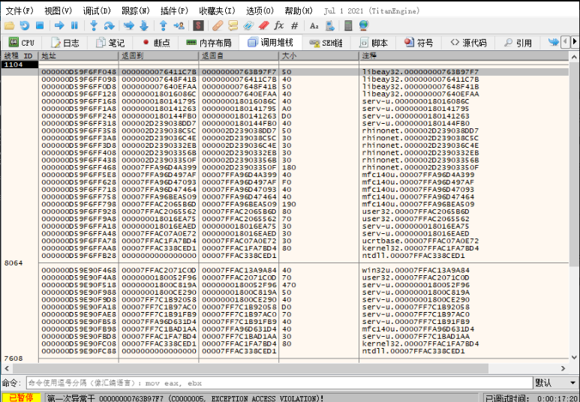Screen dimensions: 580x402
Task: Open Bookmarks with the red ribbon icon
Action: pos(263,25)
